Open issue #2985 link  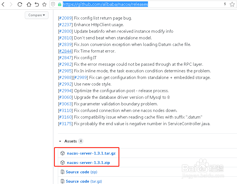(x=65, y=71)
